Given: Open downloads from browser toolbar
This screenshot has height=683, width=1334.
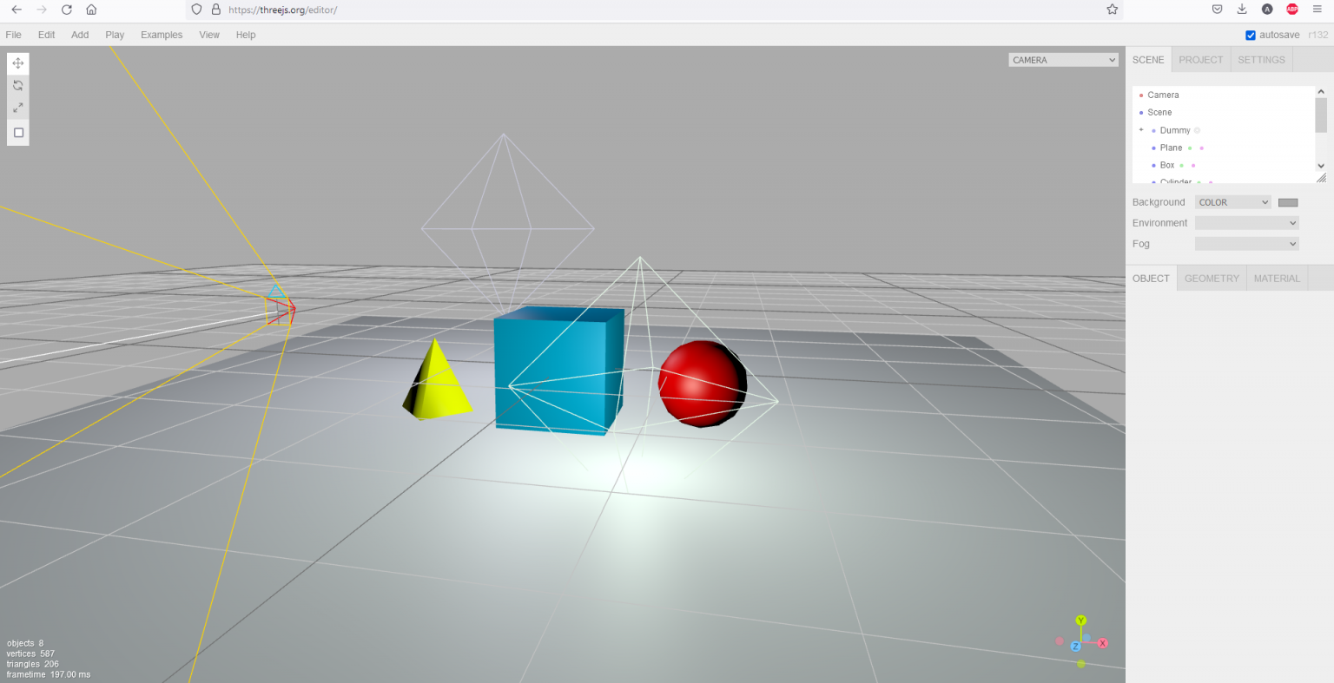Looking at the screenshot, I should click(1242, 10).
